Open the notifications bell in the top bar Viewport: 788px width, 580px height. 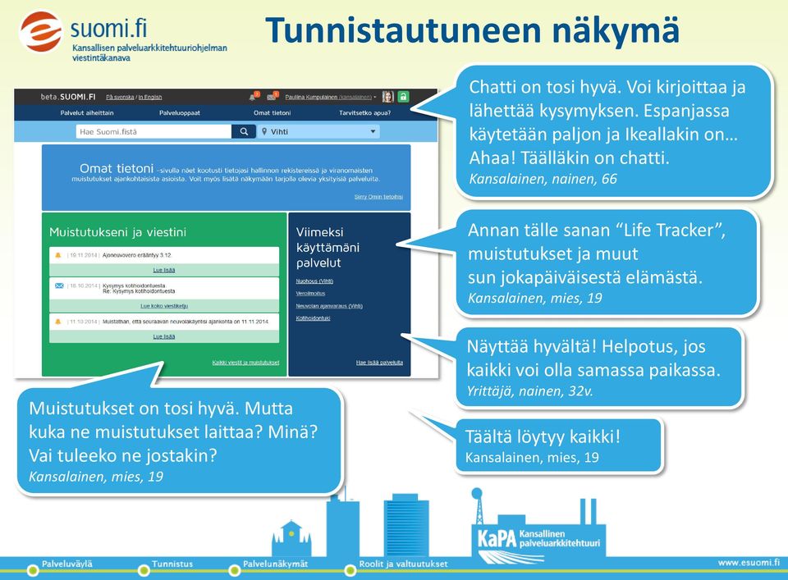click(x=254, y=97)
